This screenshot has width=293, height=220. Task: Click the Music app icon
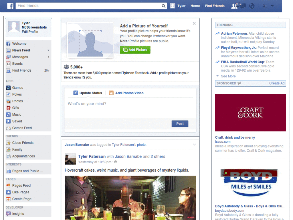tap(8, 115)
